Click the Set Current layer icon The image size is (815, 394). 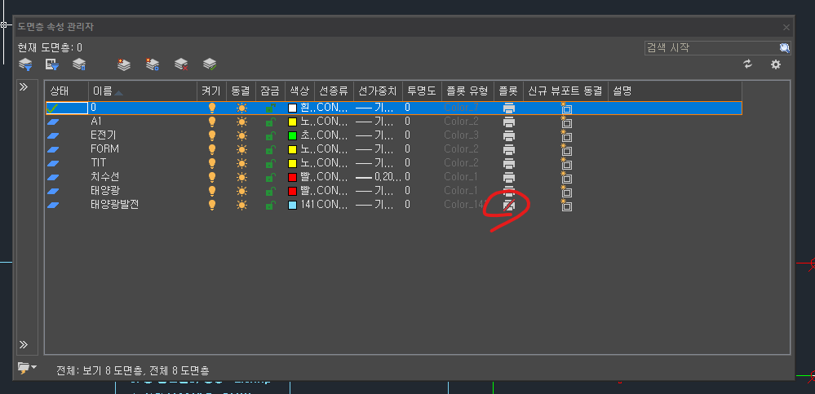point(210,64)
